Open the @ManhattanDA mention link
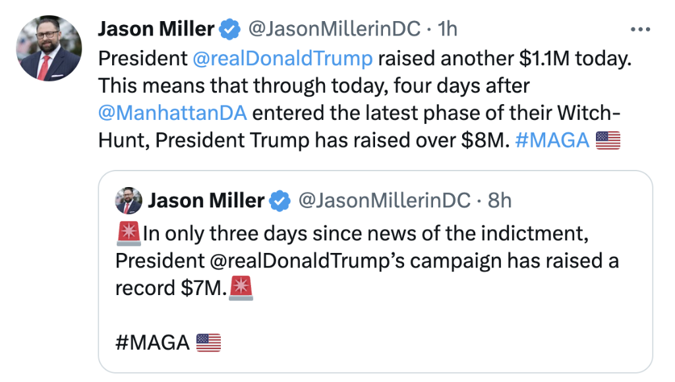 pyautogui.click(x=172, y=113)
